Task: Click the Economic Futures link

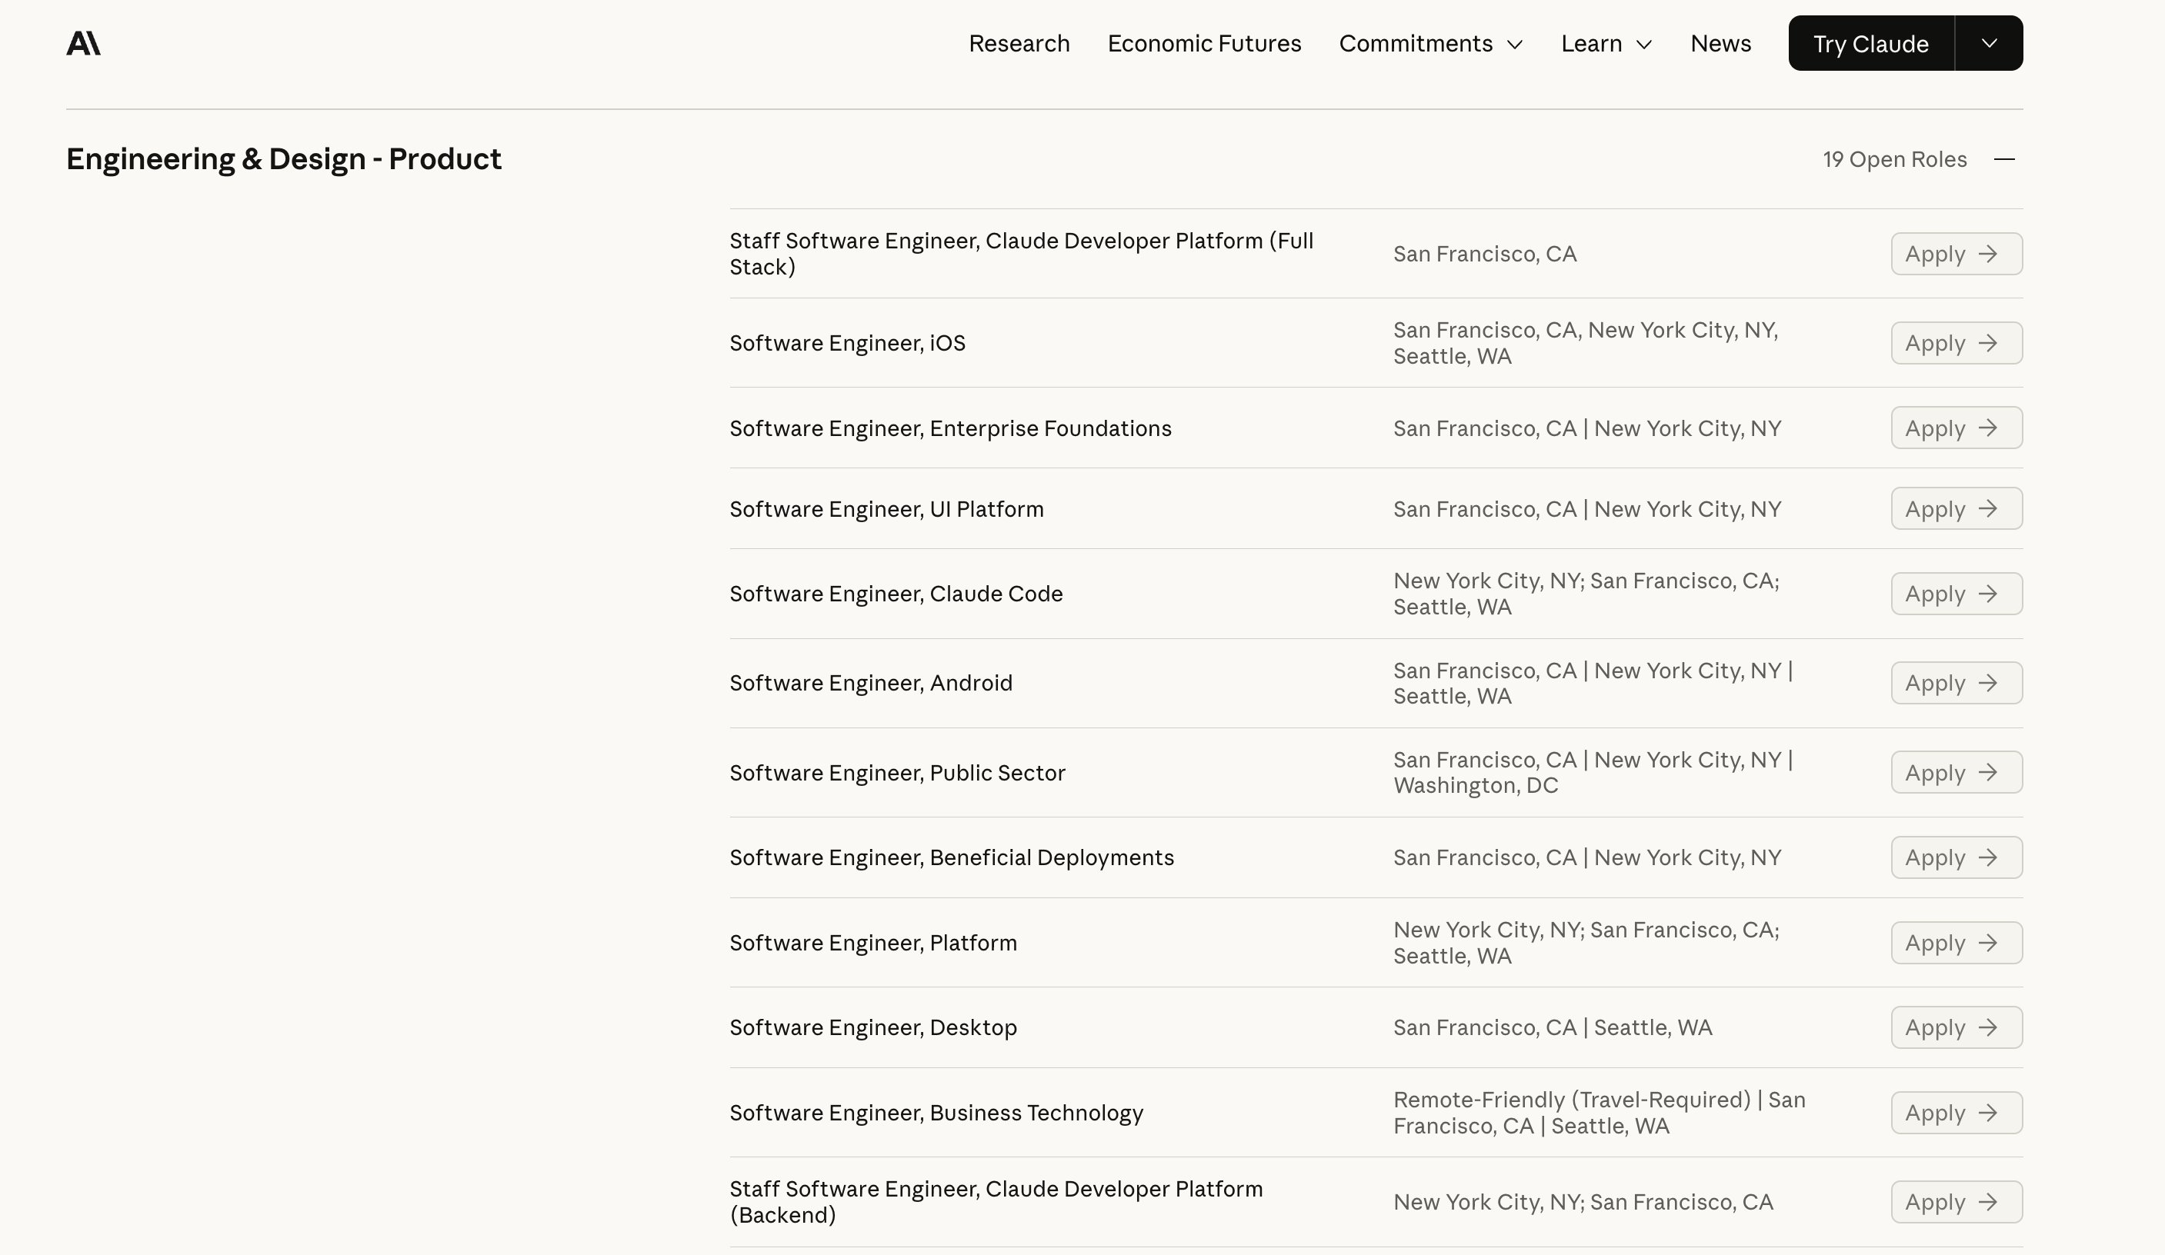Action: click(x=1205, y=43)
